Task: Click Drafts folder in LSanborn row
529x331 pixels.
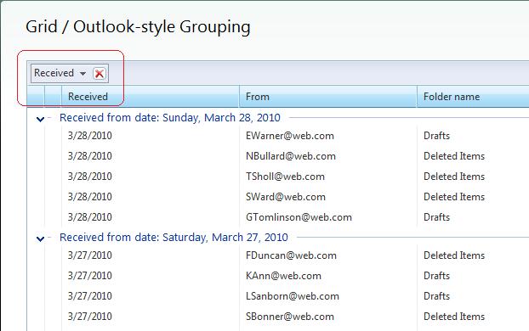Action: 436,296
